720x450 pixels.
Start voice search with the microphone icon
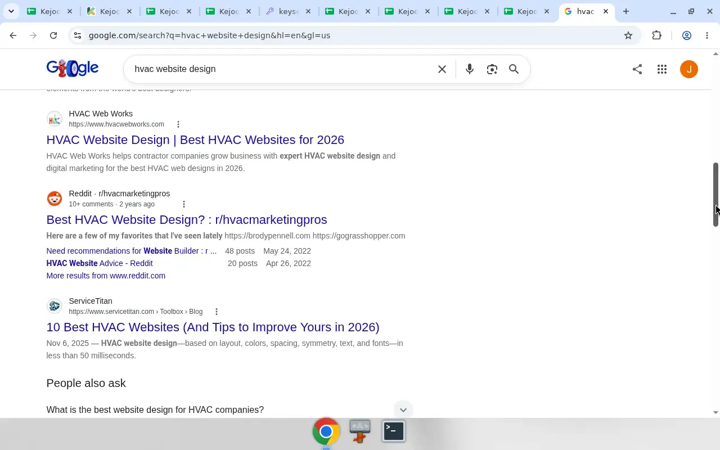click(x=470, y=69)
